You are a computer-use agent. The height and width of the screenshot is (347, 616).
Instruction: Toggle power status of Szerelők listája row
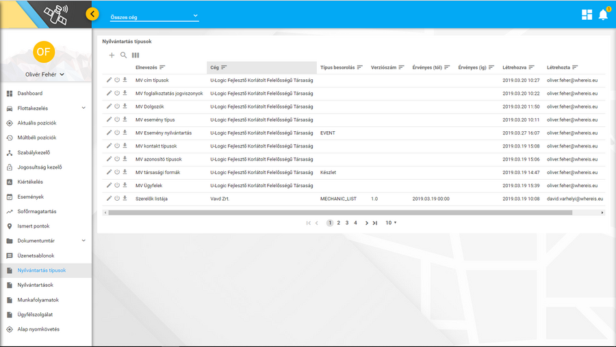(x=117, y=198)
